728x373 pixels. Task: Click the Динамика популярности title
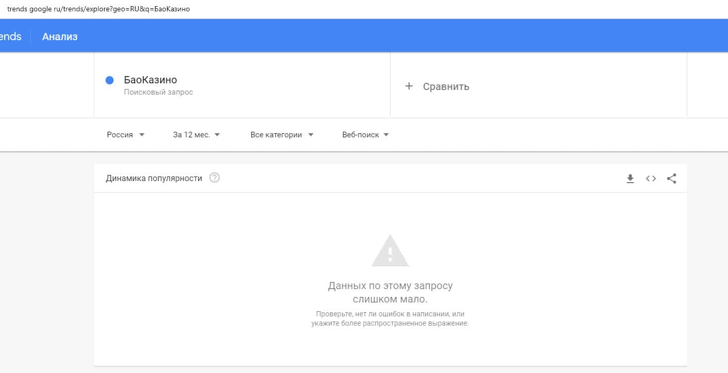click(154, 179)
